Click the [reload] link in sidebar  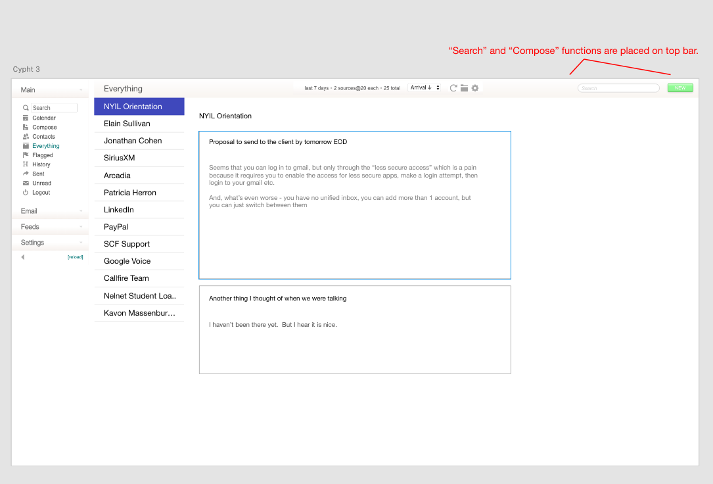pyautogui.click(x=76, y=257)
